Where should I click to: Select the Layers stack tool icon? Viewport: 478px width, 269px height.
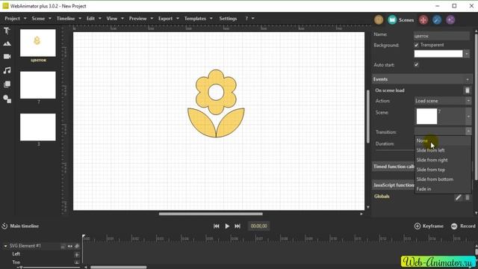point(7,84)
